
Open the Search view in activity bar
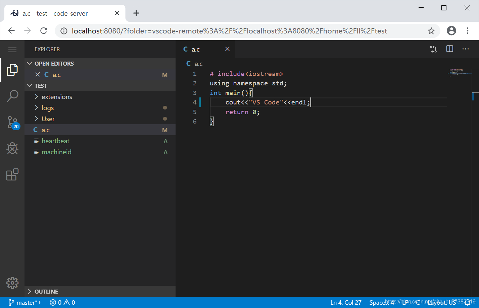click(12, 96)
